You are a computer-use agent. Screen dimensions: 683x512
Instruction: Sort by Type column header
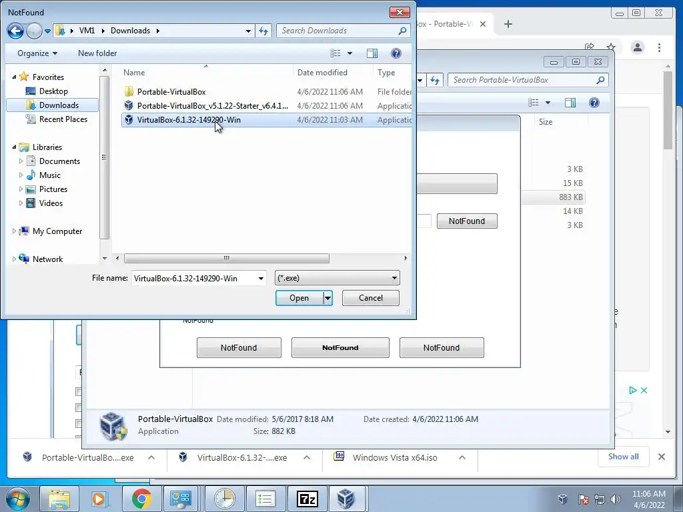point(386,72)
